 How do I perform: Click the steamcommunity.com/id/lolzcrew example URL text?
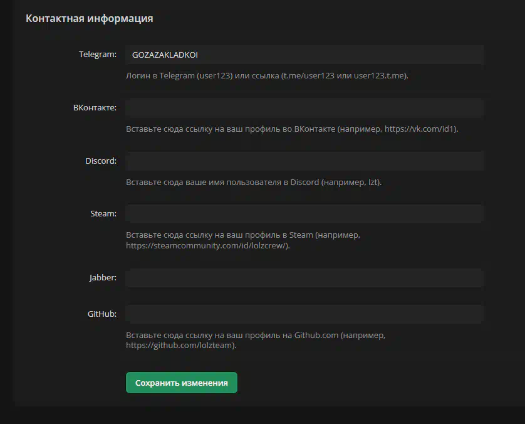(x=206, y=246)
